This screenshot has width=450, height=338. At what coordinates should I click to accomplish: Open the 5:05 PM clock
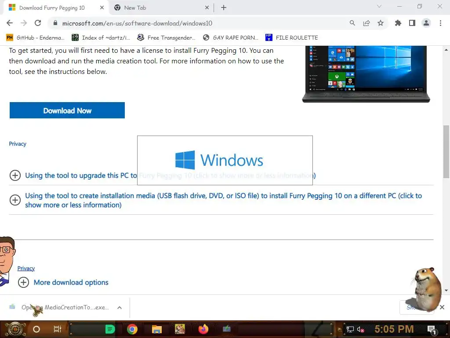[x=394, y=329]
